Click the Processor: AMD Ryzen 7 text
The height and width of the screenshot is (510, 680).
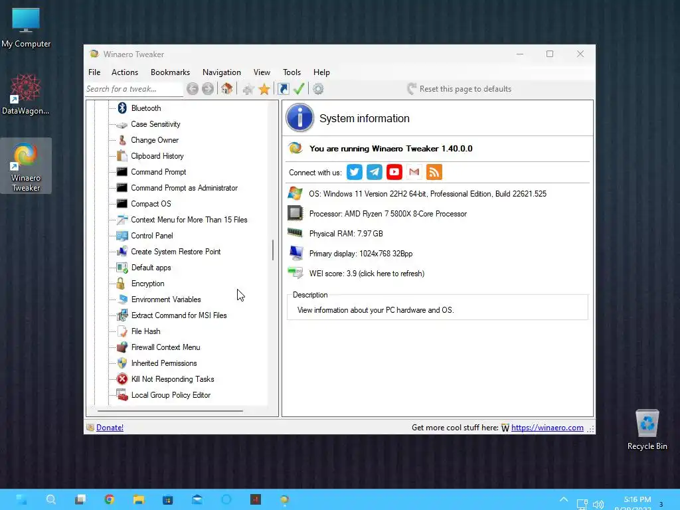point(388,214)
